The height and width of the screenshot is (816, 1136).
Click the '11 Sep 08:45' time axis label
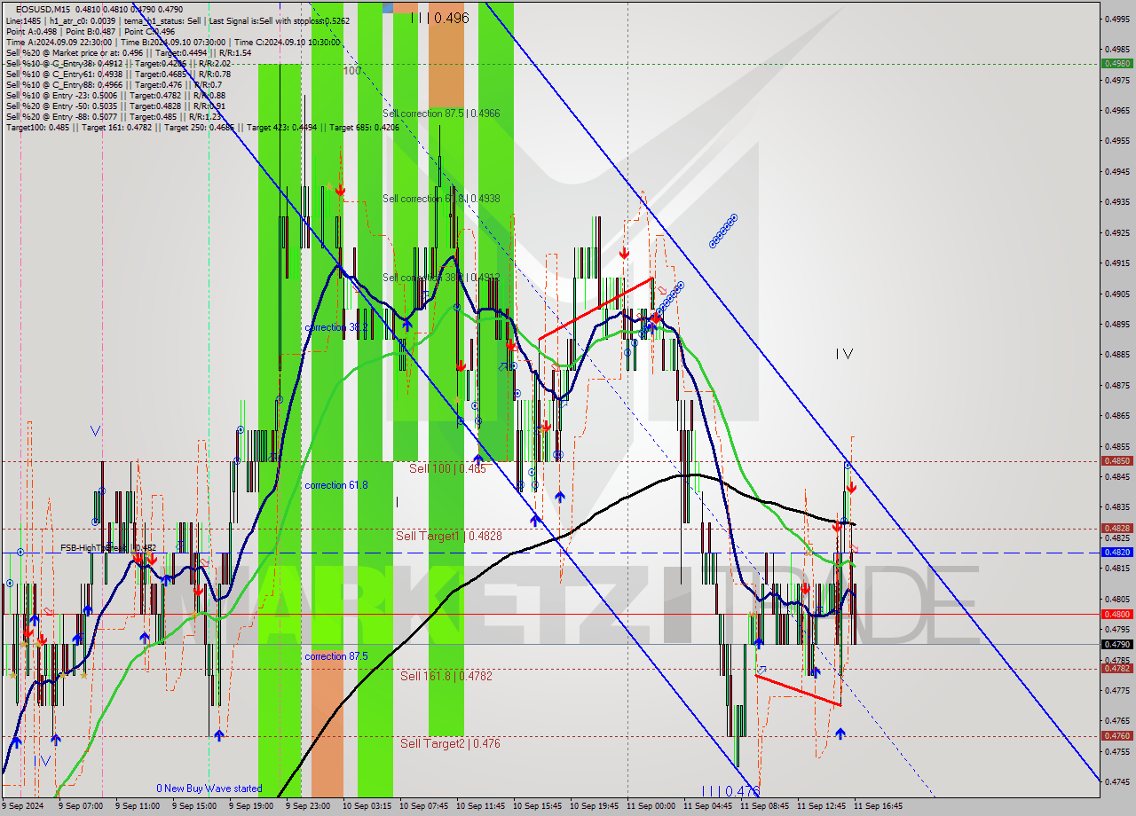tap(764, 806)
